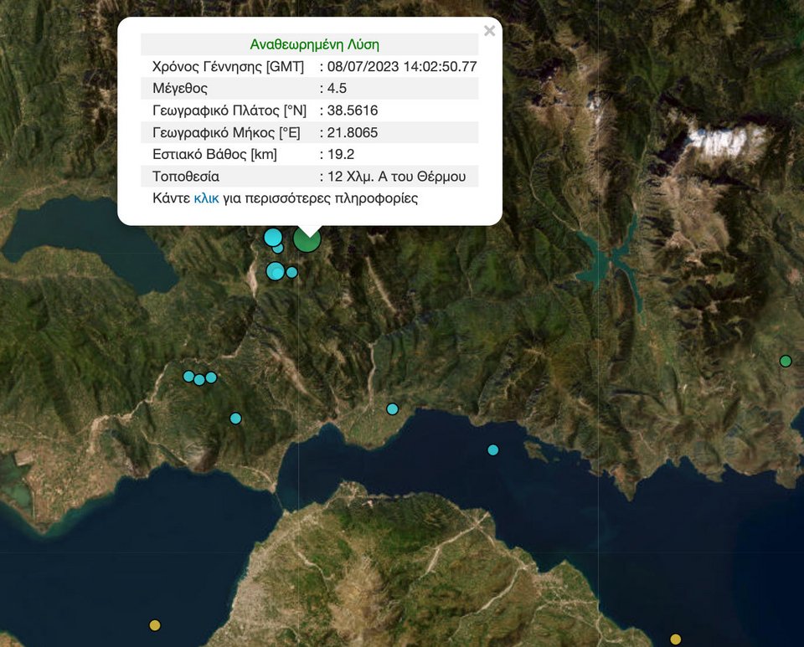Select the cyan marker on the northern gulf coast
The width and height of the screenshot is (804, 647).
392,408
